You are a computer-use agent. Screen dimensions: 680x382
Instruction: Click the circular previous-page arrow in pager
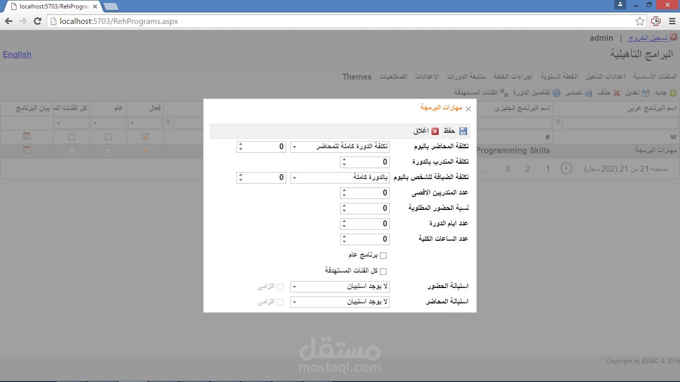(x=567, y=169)
